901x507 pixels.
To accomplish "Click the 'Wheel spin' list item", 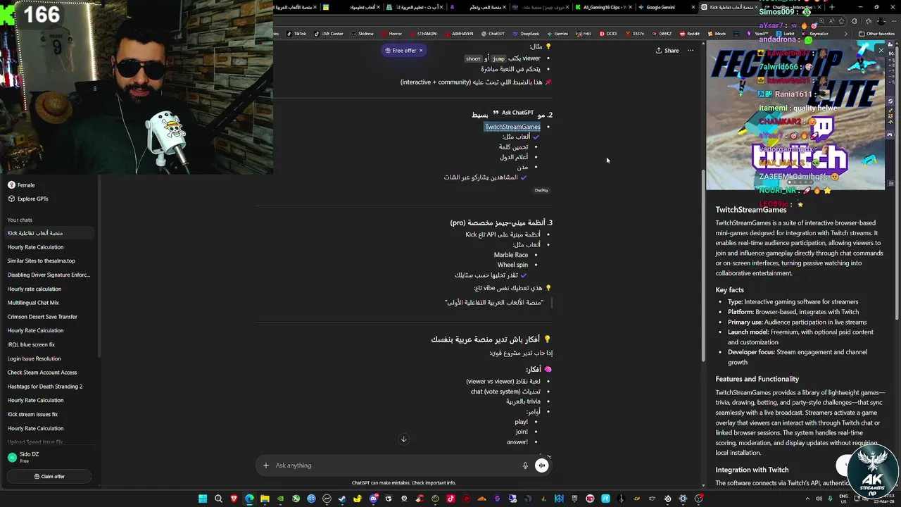I will pos(512,265).
